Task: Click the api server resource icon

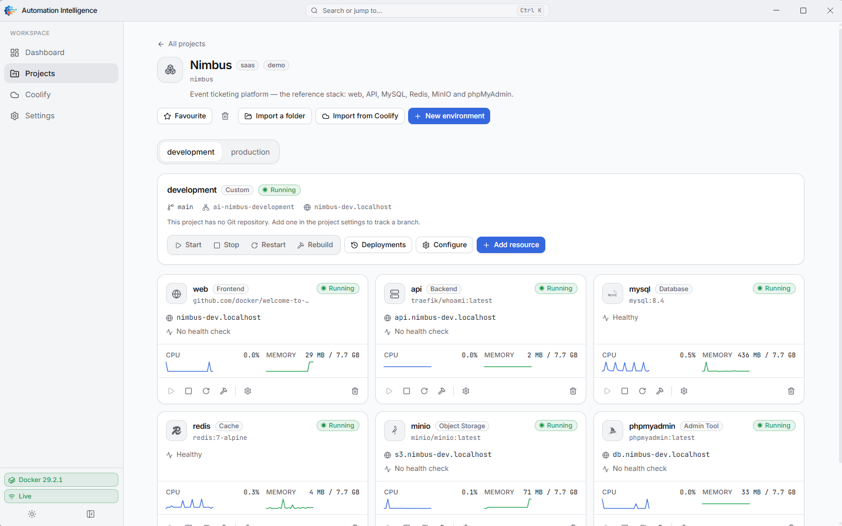Action: click(x=395, y=294)
